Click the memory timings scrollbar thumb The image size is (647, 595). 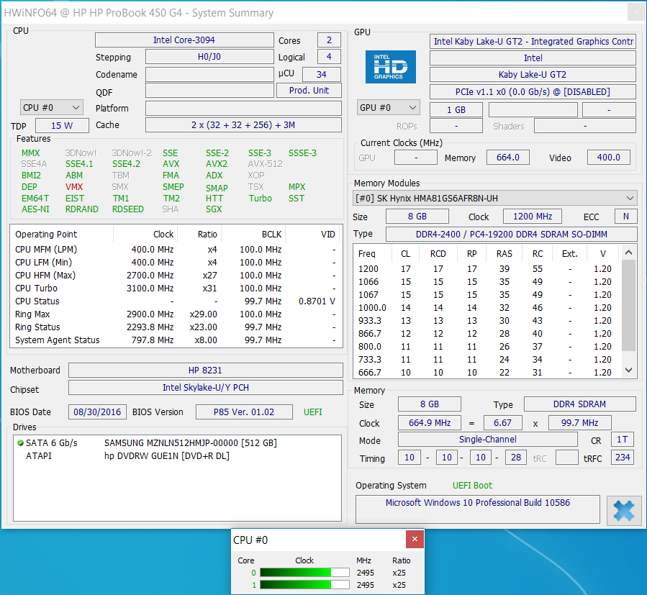pyautogui.click(x=628, y=305)
